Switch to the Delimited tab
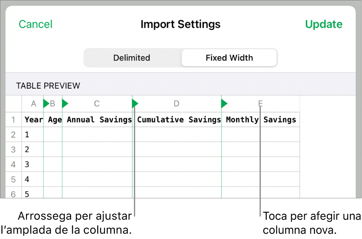362x239 pixels. click(132, 58)
